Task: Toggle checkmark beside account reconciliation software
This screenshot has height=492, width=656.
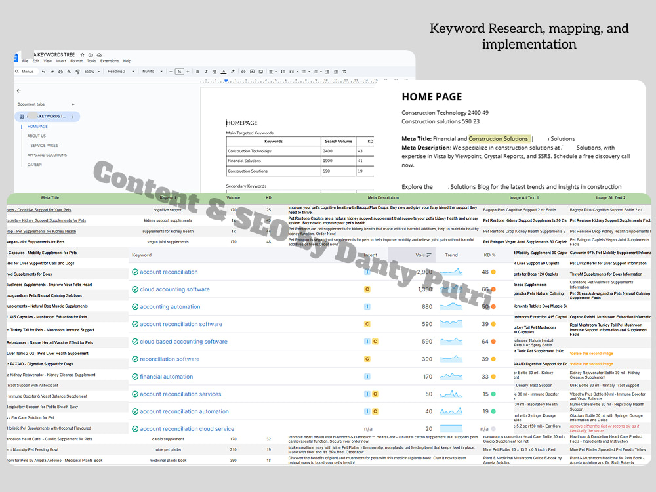Action: click(135, 324)
